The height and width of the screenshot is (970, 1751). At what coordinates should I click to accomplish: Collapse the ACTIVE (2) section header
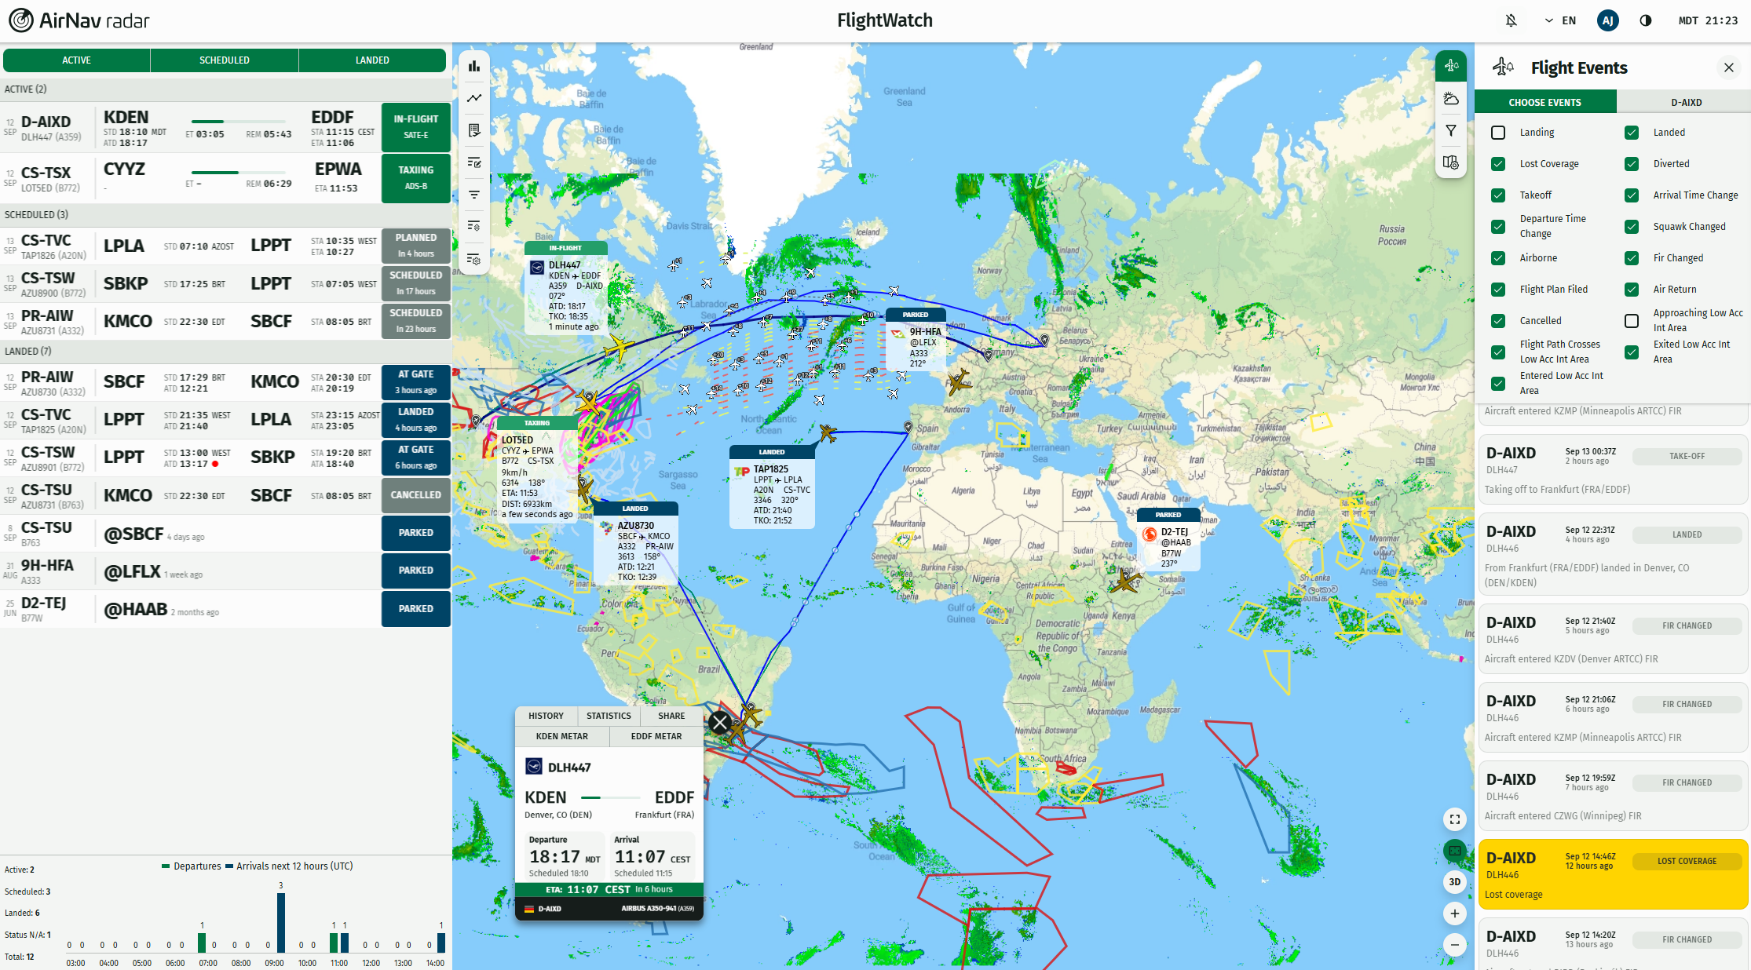226,89
